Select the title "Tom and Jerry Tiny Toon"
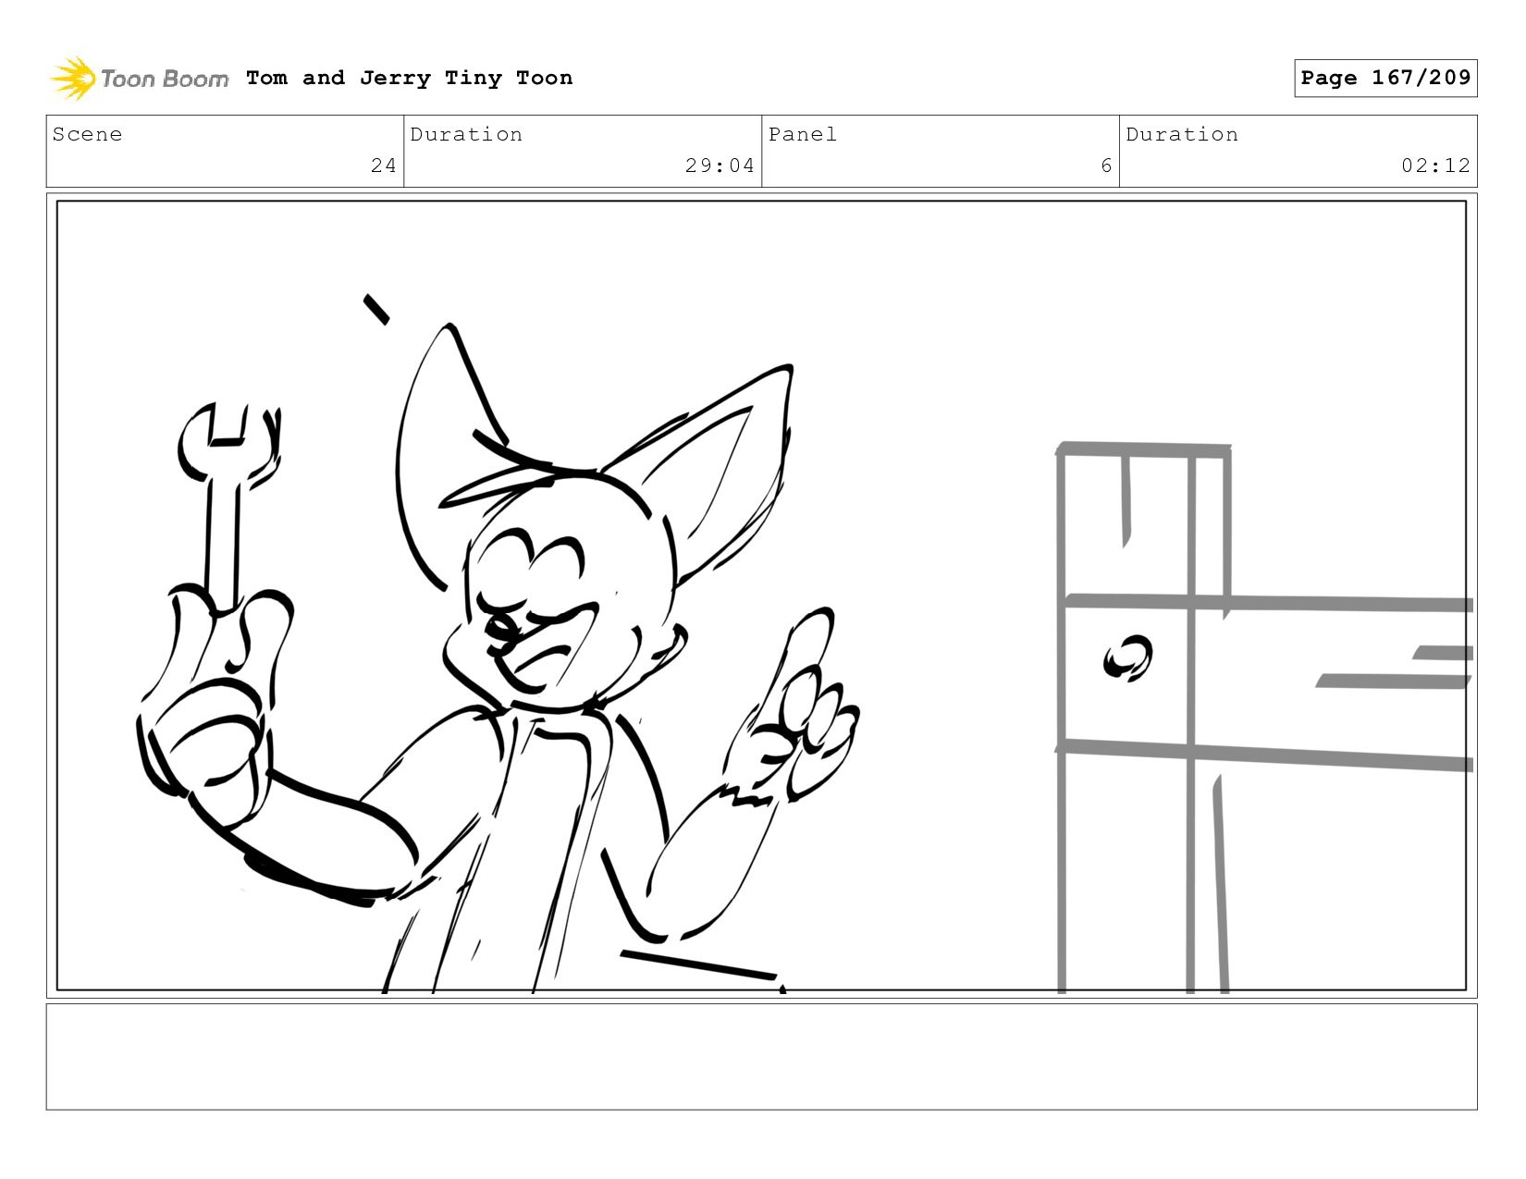 (409, 78)
